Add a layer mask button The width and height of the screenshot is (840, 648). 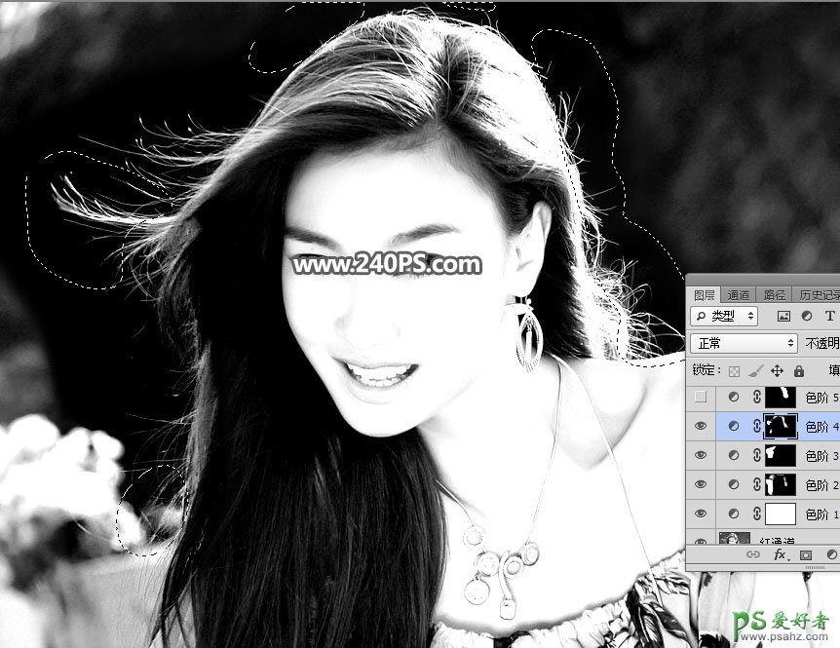pos(805,554)
